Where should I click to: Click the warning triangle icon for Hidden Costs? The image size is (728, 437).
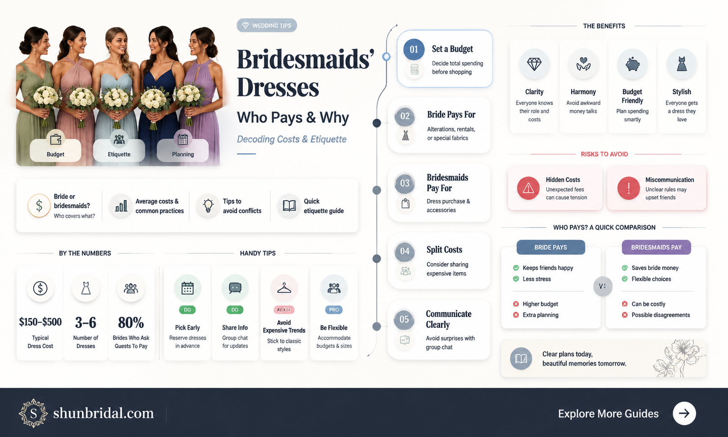click(x=528, y=188)
